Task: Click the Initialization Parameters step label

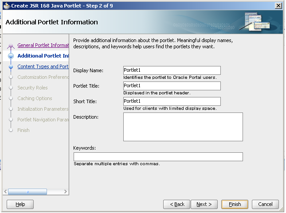Action: pyautogui.click(x=43, y=109)
